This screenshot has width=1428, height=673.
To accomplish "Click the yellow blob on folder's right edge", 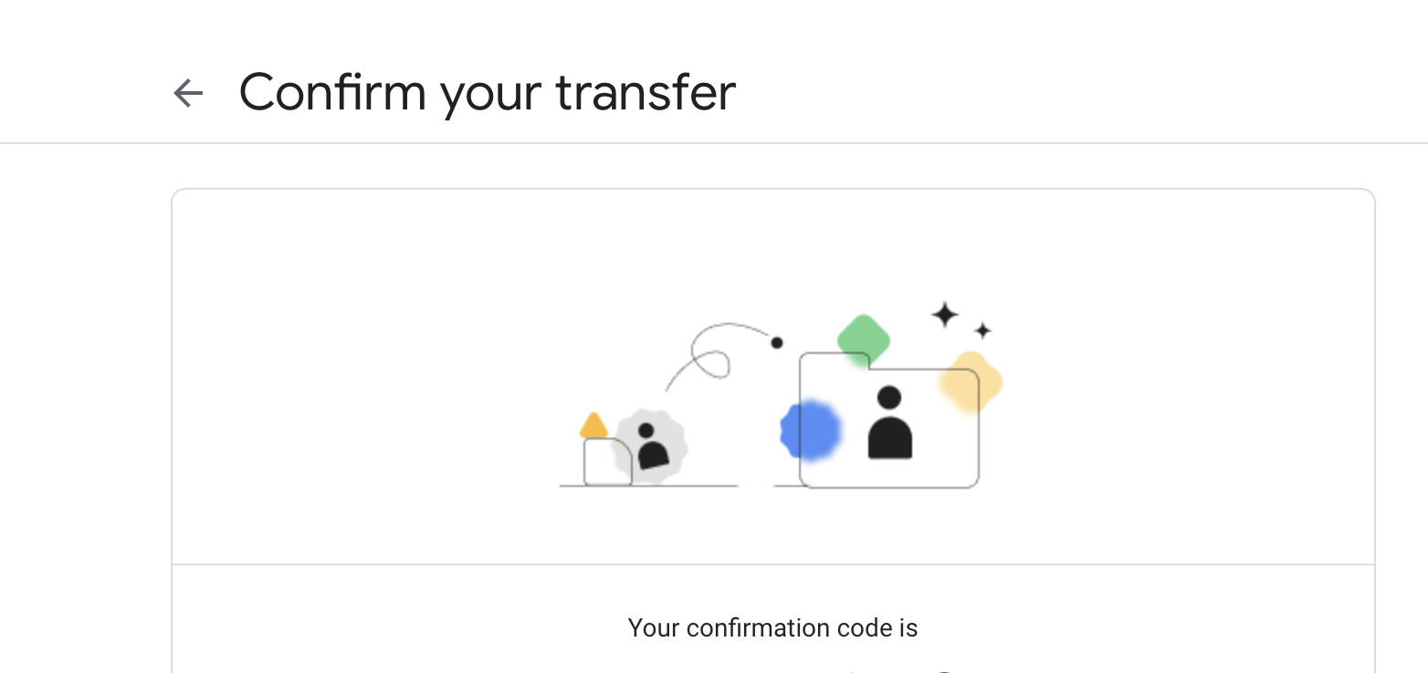I will point(971,382).
